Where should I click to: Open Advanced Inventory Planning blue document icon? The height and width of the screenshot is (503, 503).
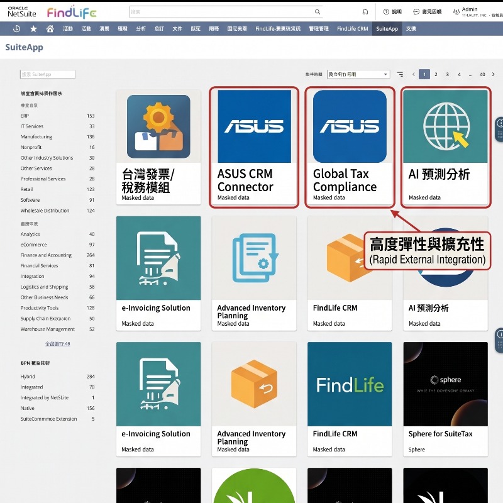click(x=255, y=258)
